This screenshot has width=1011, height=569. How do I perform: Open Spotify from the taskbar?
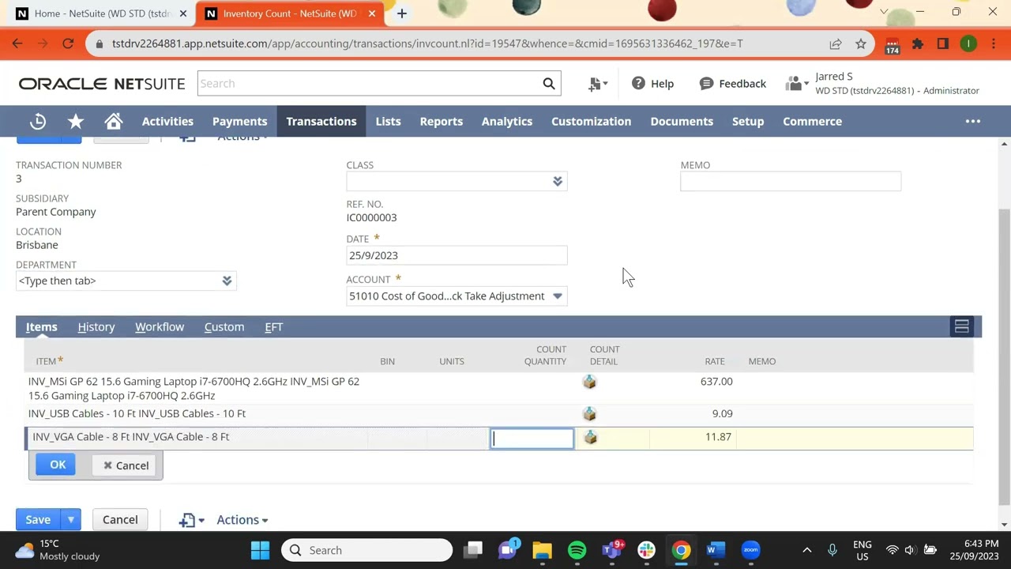(577, 550)
